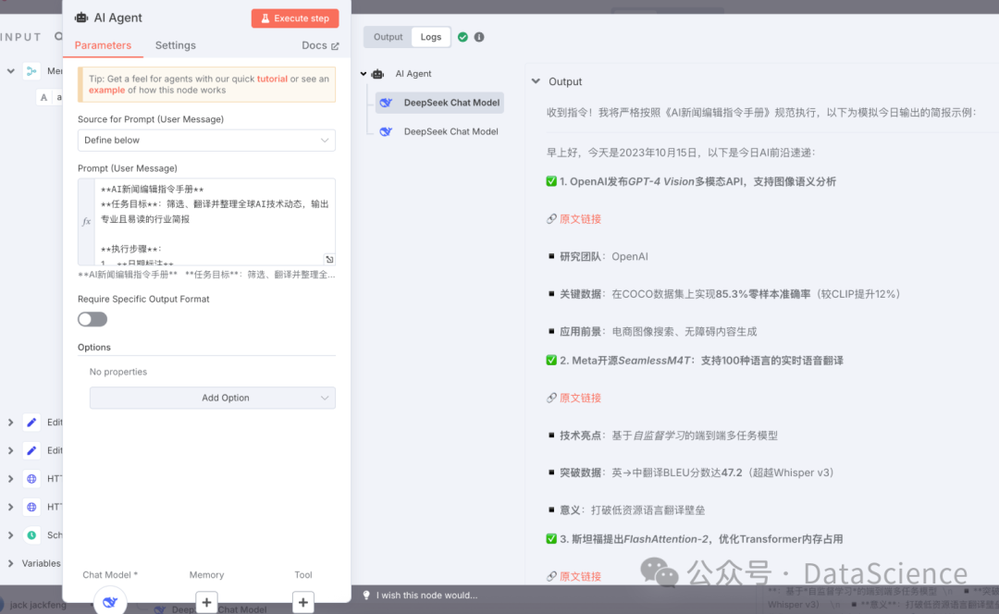Open the Settings tab
Viewport: 999px width, 614px height.
point(175,45)
